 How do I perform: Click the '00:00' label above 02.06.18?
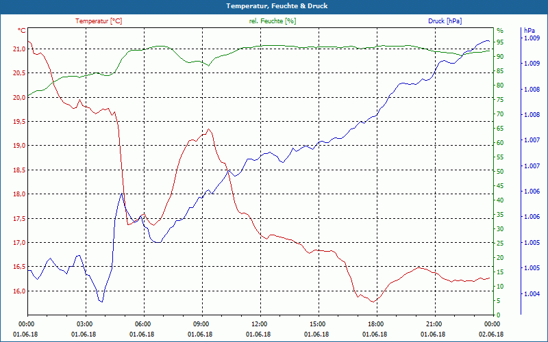point(493,324)
